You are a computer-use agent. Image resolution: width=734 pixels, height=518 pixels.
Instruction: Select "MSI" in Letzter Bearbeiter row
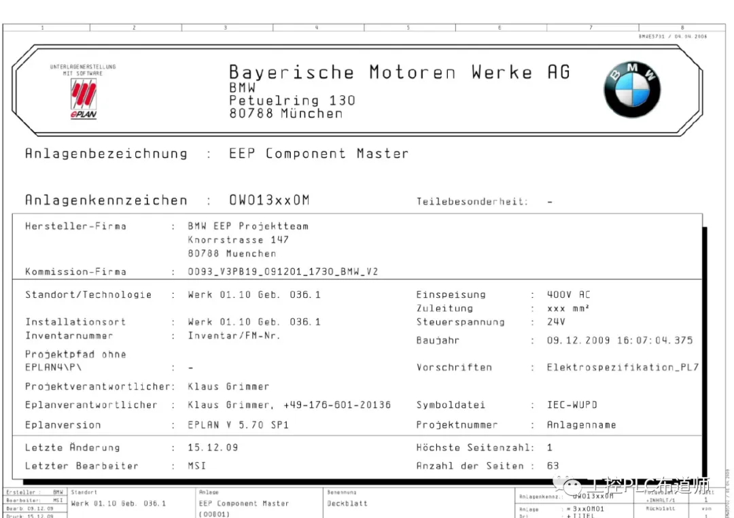(197, 466)
